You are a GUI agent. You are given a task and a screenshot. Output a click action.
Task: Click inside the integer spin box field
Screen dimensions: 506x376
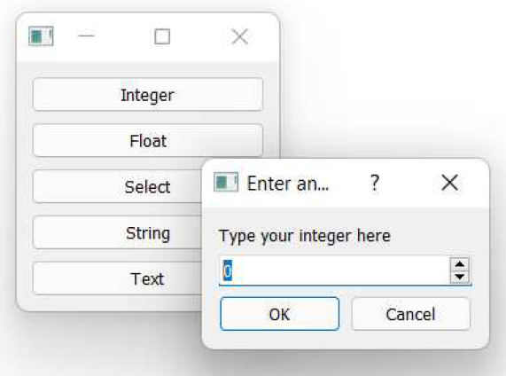click(x=334, y=270)
